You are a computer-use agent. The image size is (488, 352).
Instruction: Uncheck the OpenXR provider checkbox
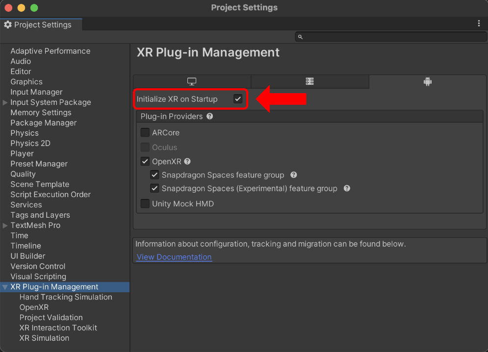point(145,161)
